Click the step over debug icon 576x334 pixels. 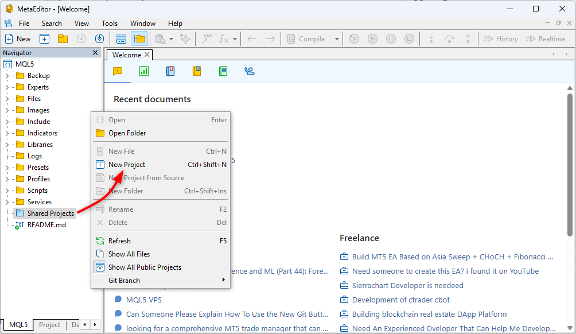click(450, 39)
